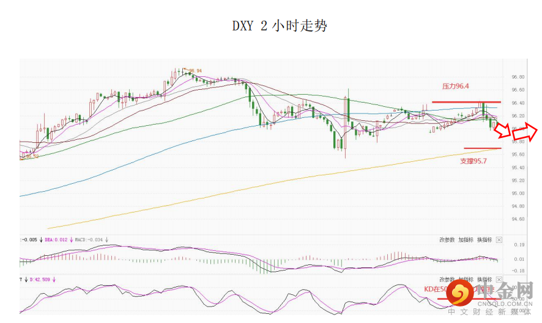This screenshot has height=323, width=542.
Task: Click the 0.01 MACD axis label
Action: (519, 259)
